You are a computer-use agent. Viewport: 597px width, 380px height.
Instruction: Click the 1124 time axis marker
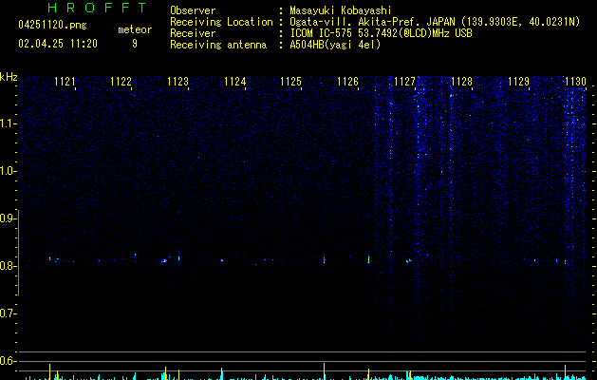pyautogui.click(x=235, y=82)
